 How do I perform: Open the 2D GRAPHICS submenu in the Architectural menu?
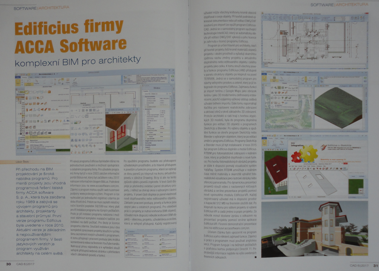[x=47, y=137]
